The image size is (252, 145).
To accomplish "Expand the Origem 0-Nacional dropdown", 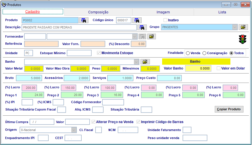I will (73, 130).
